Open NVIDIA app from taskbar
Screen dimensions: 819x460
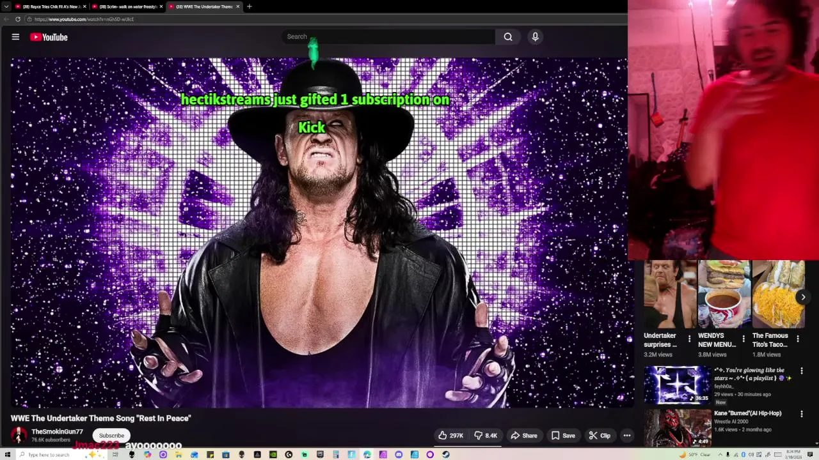(x=273, y=454)
